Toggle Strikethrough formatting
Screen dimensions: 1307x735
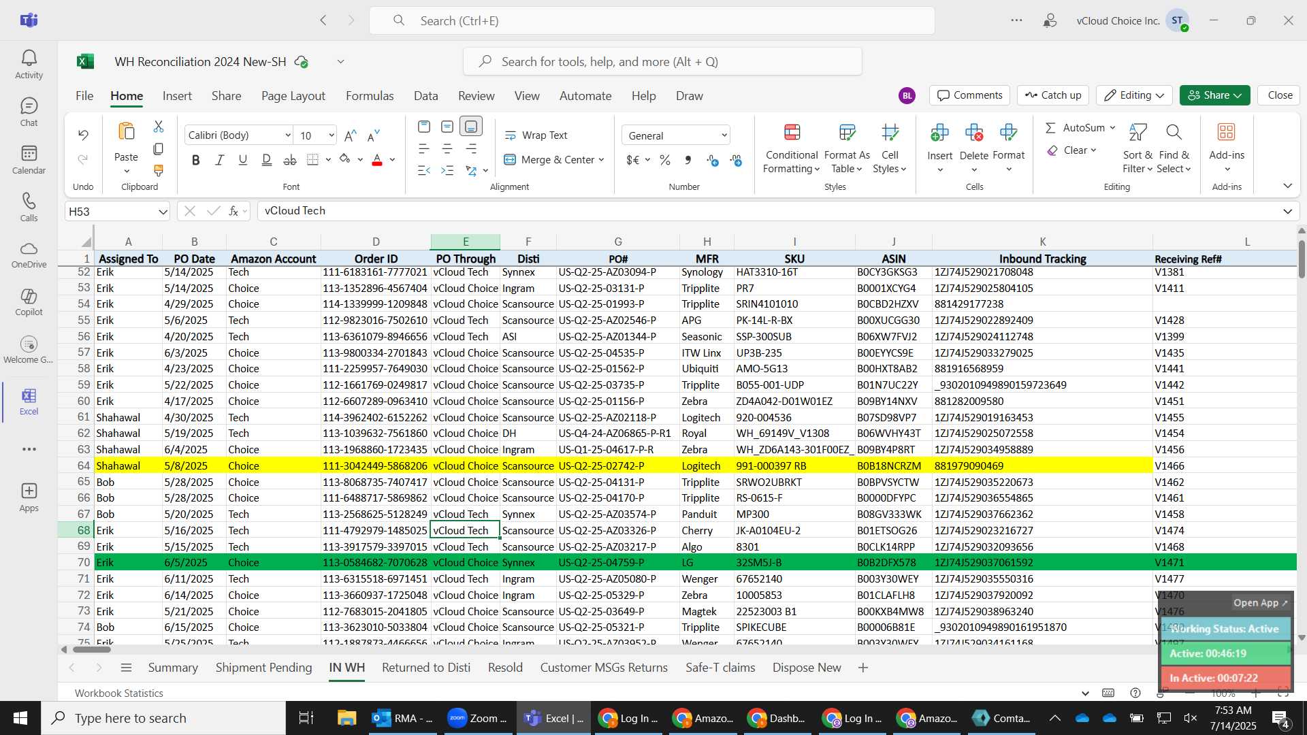coord(290,160)
